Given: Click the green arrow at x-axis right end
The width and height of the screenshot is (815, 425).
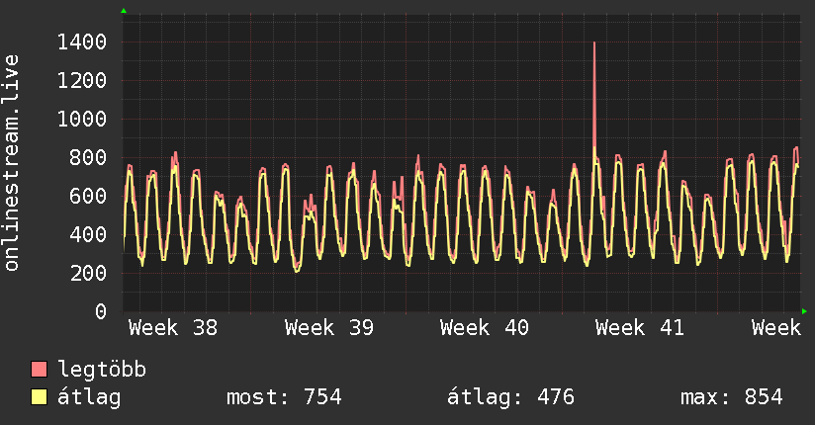Looking at the screenshot, I should tap(805, 311).
